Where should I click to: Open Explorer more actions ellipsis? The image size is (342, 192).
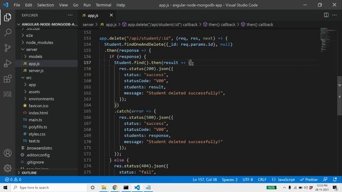pyautogui.click(x=70, y=15)
